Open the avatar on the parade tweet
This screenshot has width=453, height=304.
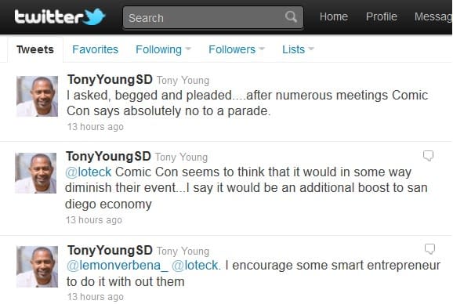[x=37, y=96]
